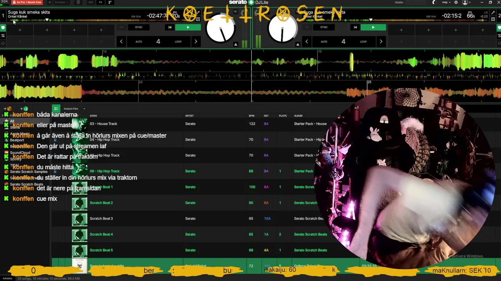This screenshot has height=281, width=501.
Task: Add a new smart crate icon
Action: (x=24, y=108)
